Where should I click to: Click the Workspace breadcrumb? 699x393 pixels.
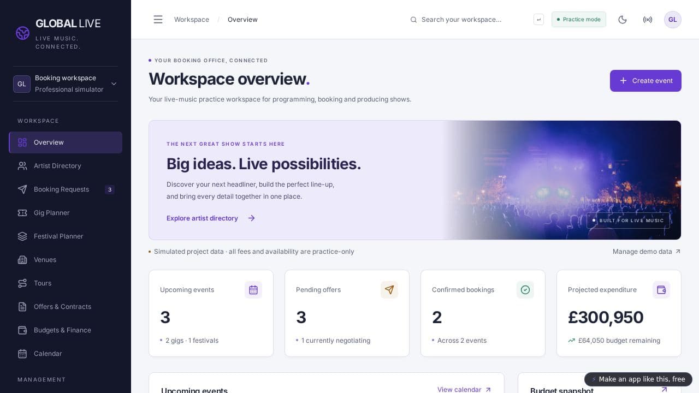[x=192, y=20]
